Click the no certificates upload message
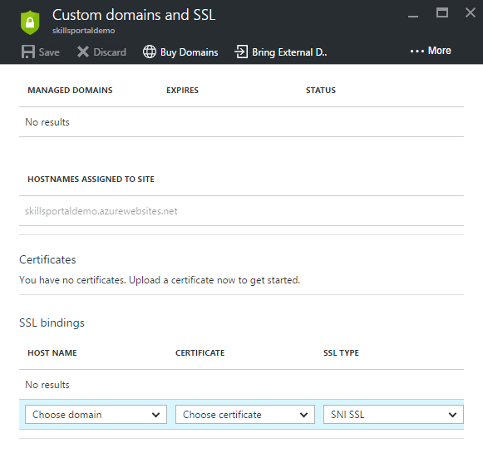Viewport: 483px width, 453px height. point(160,280)
